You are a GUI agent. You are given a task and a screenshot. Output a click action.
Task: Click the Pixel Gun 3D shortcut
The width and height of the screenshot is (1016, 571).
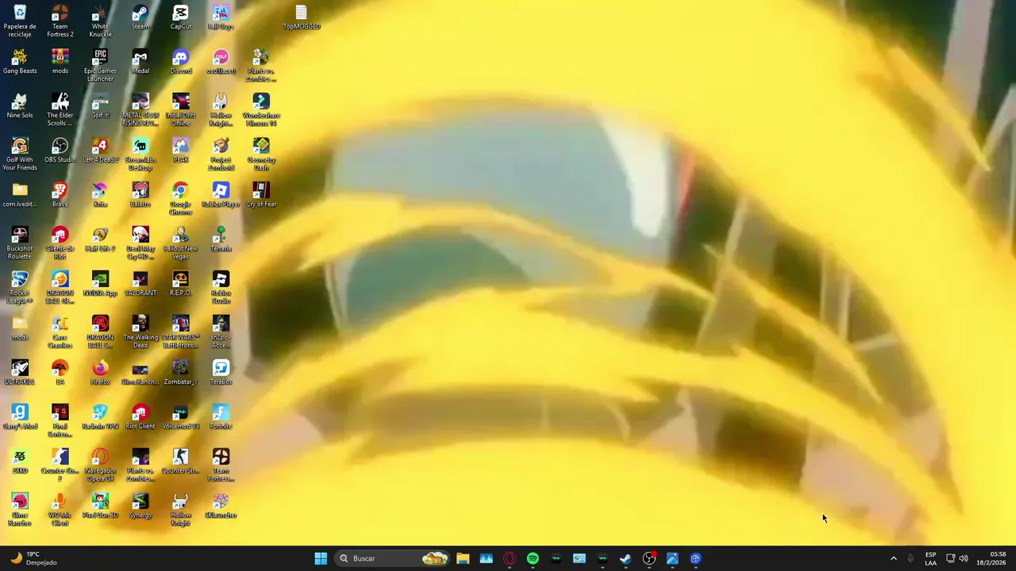100,506
